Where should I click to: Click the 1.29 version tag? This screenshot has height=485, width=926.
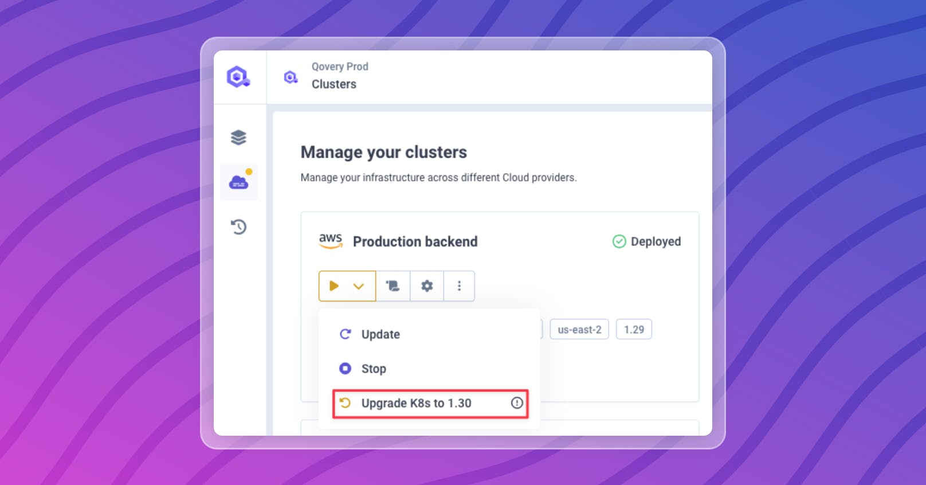(x=634, y=330)
